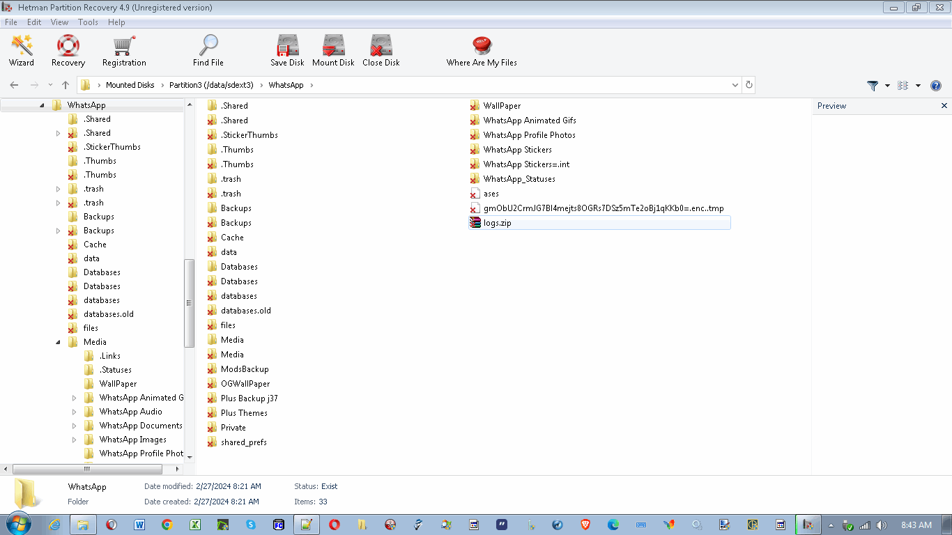Click the view layout icon

(903, 86)
